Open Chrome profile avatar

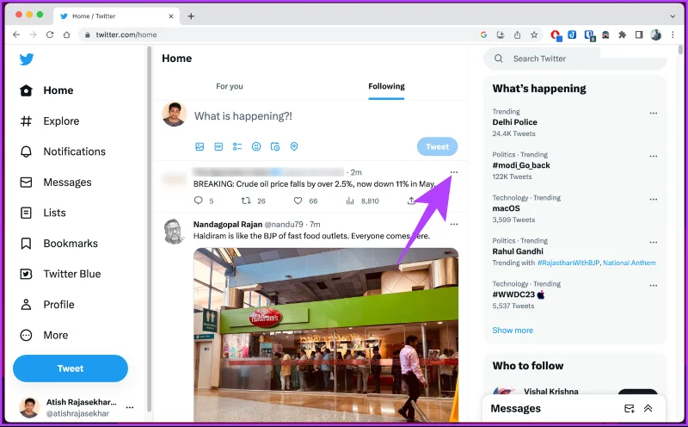(655, 34)
